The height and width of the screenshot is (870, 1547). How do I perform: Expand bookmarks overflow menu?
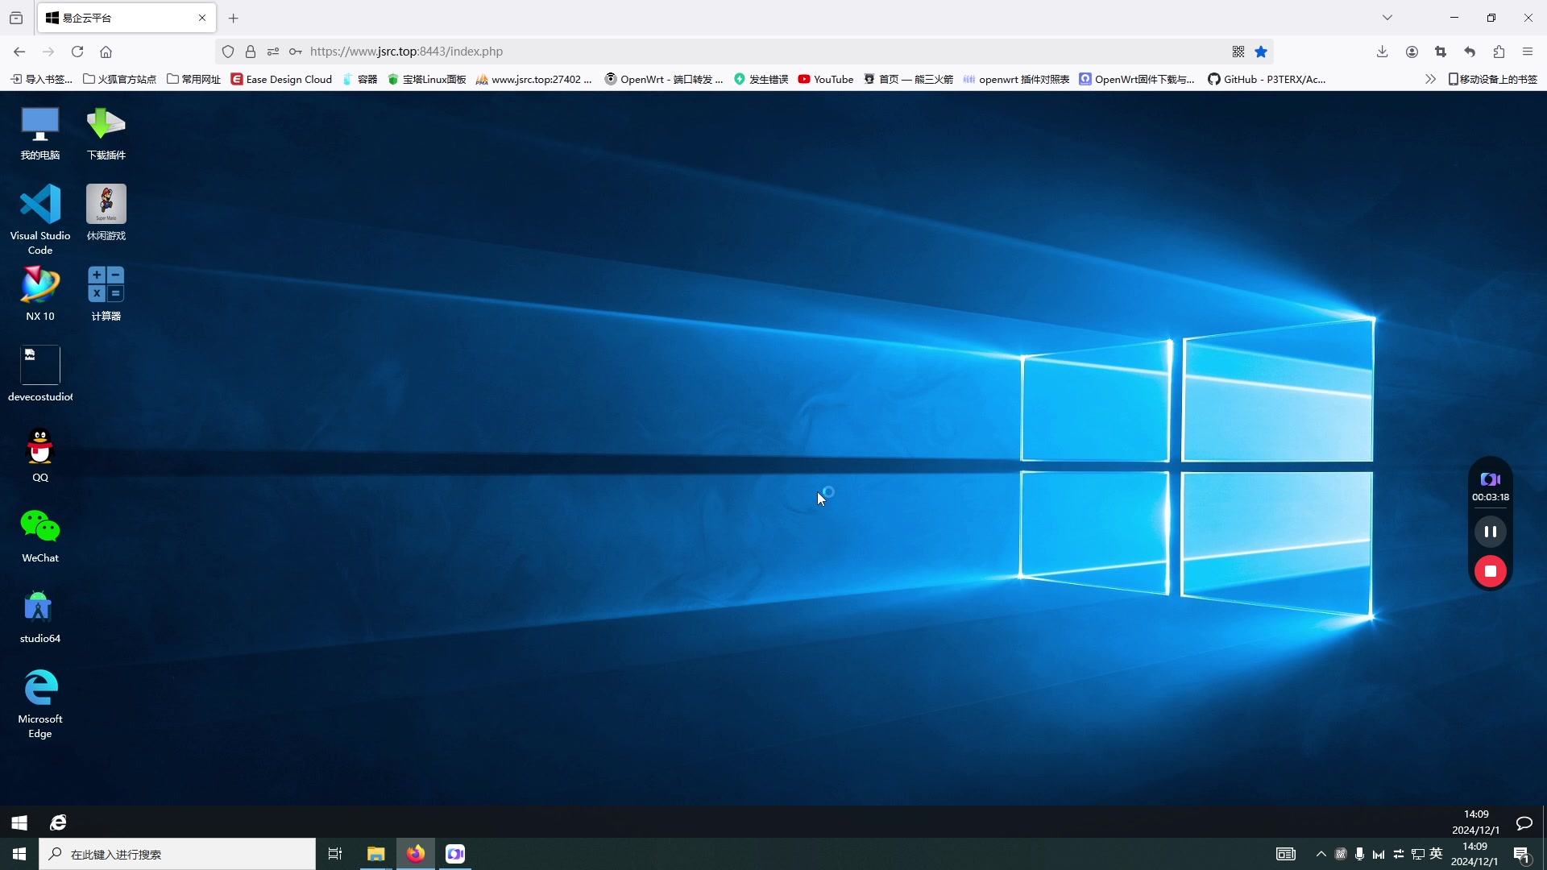pos(1433,79)
